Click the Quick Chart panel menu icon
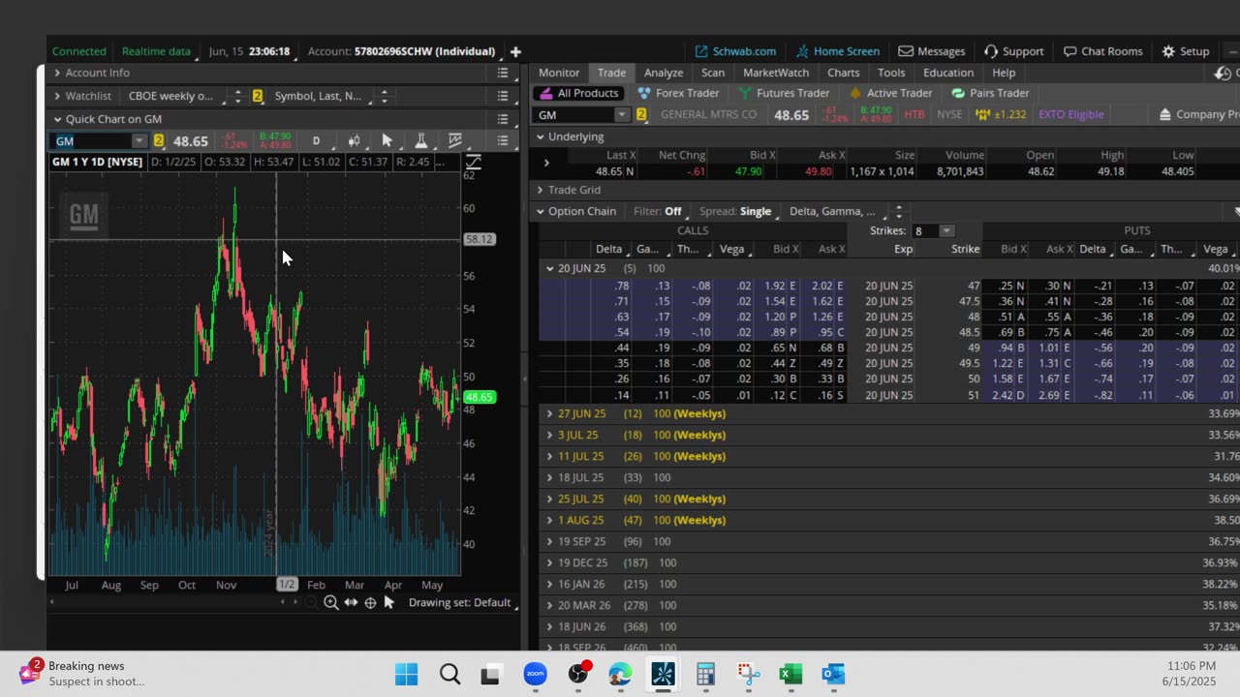 click(x=503, y=119)
